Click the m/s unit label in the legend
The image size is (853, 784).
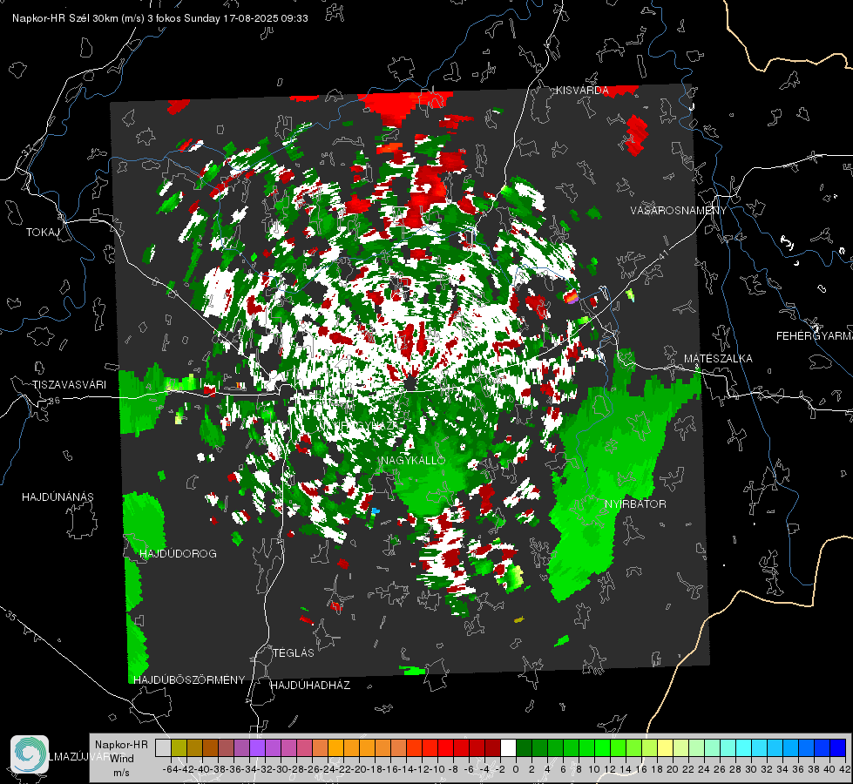pyautogui.click(x=121, y=773)
